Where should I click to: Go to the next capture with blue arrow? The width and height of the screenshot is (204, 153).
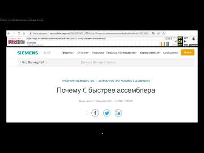[x=185, y=41]
